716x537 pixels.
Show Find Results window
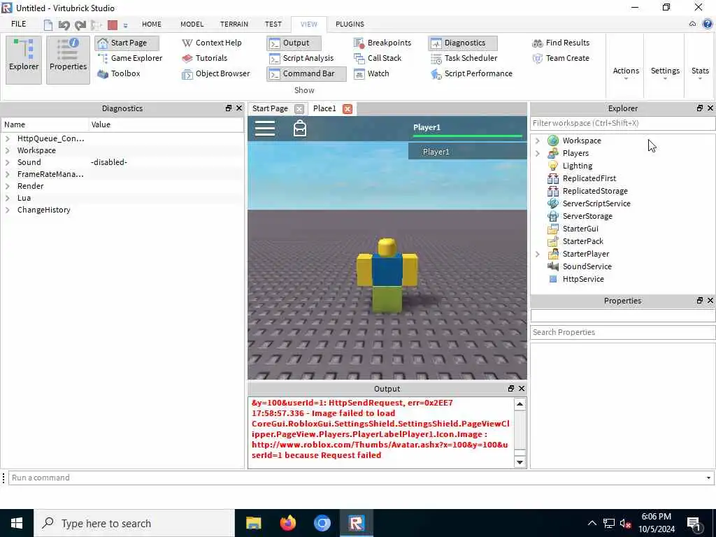click(x=561, y=43)
